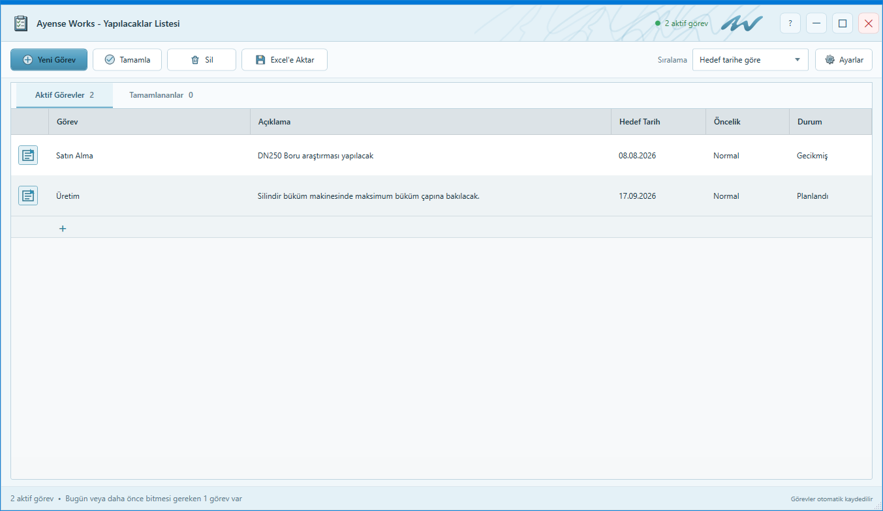
Task: Switch to Aktif Görevler tab
Action: [x=65, y=95]
